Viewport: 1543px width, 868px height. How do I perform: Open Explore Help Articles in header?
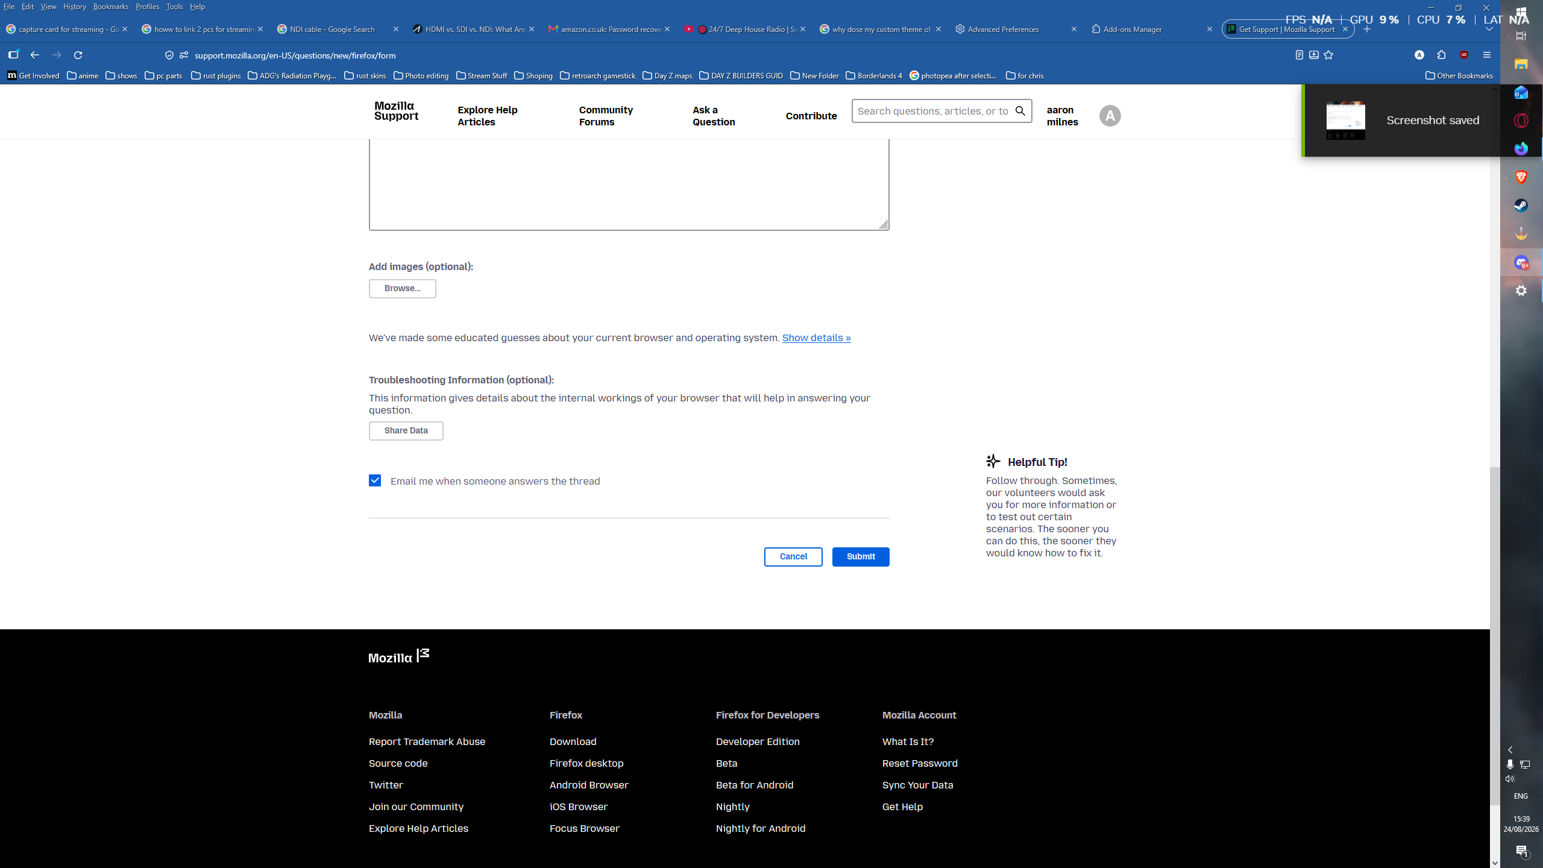pyautogui.click(x=487, y=116)
